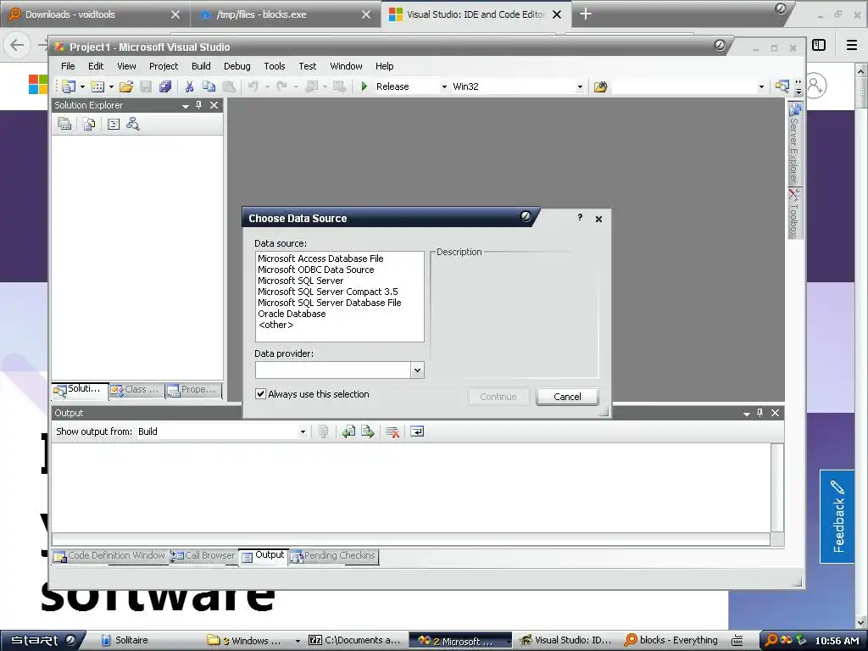This screenshot has height=651, width=868.
Task: Go to previous message in Output toolbar
Action: [x=348, y=431]
